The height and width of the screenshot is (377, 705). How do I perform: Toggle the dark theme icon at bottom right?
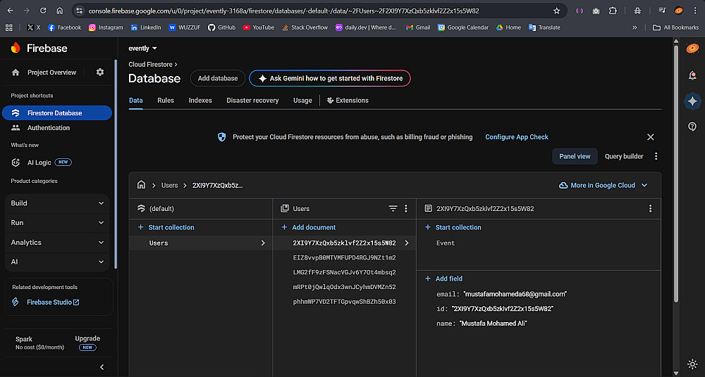click(692, 364)
